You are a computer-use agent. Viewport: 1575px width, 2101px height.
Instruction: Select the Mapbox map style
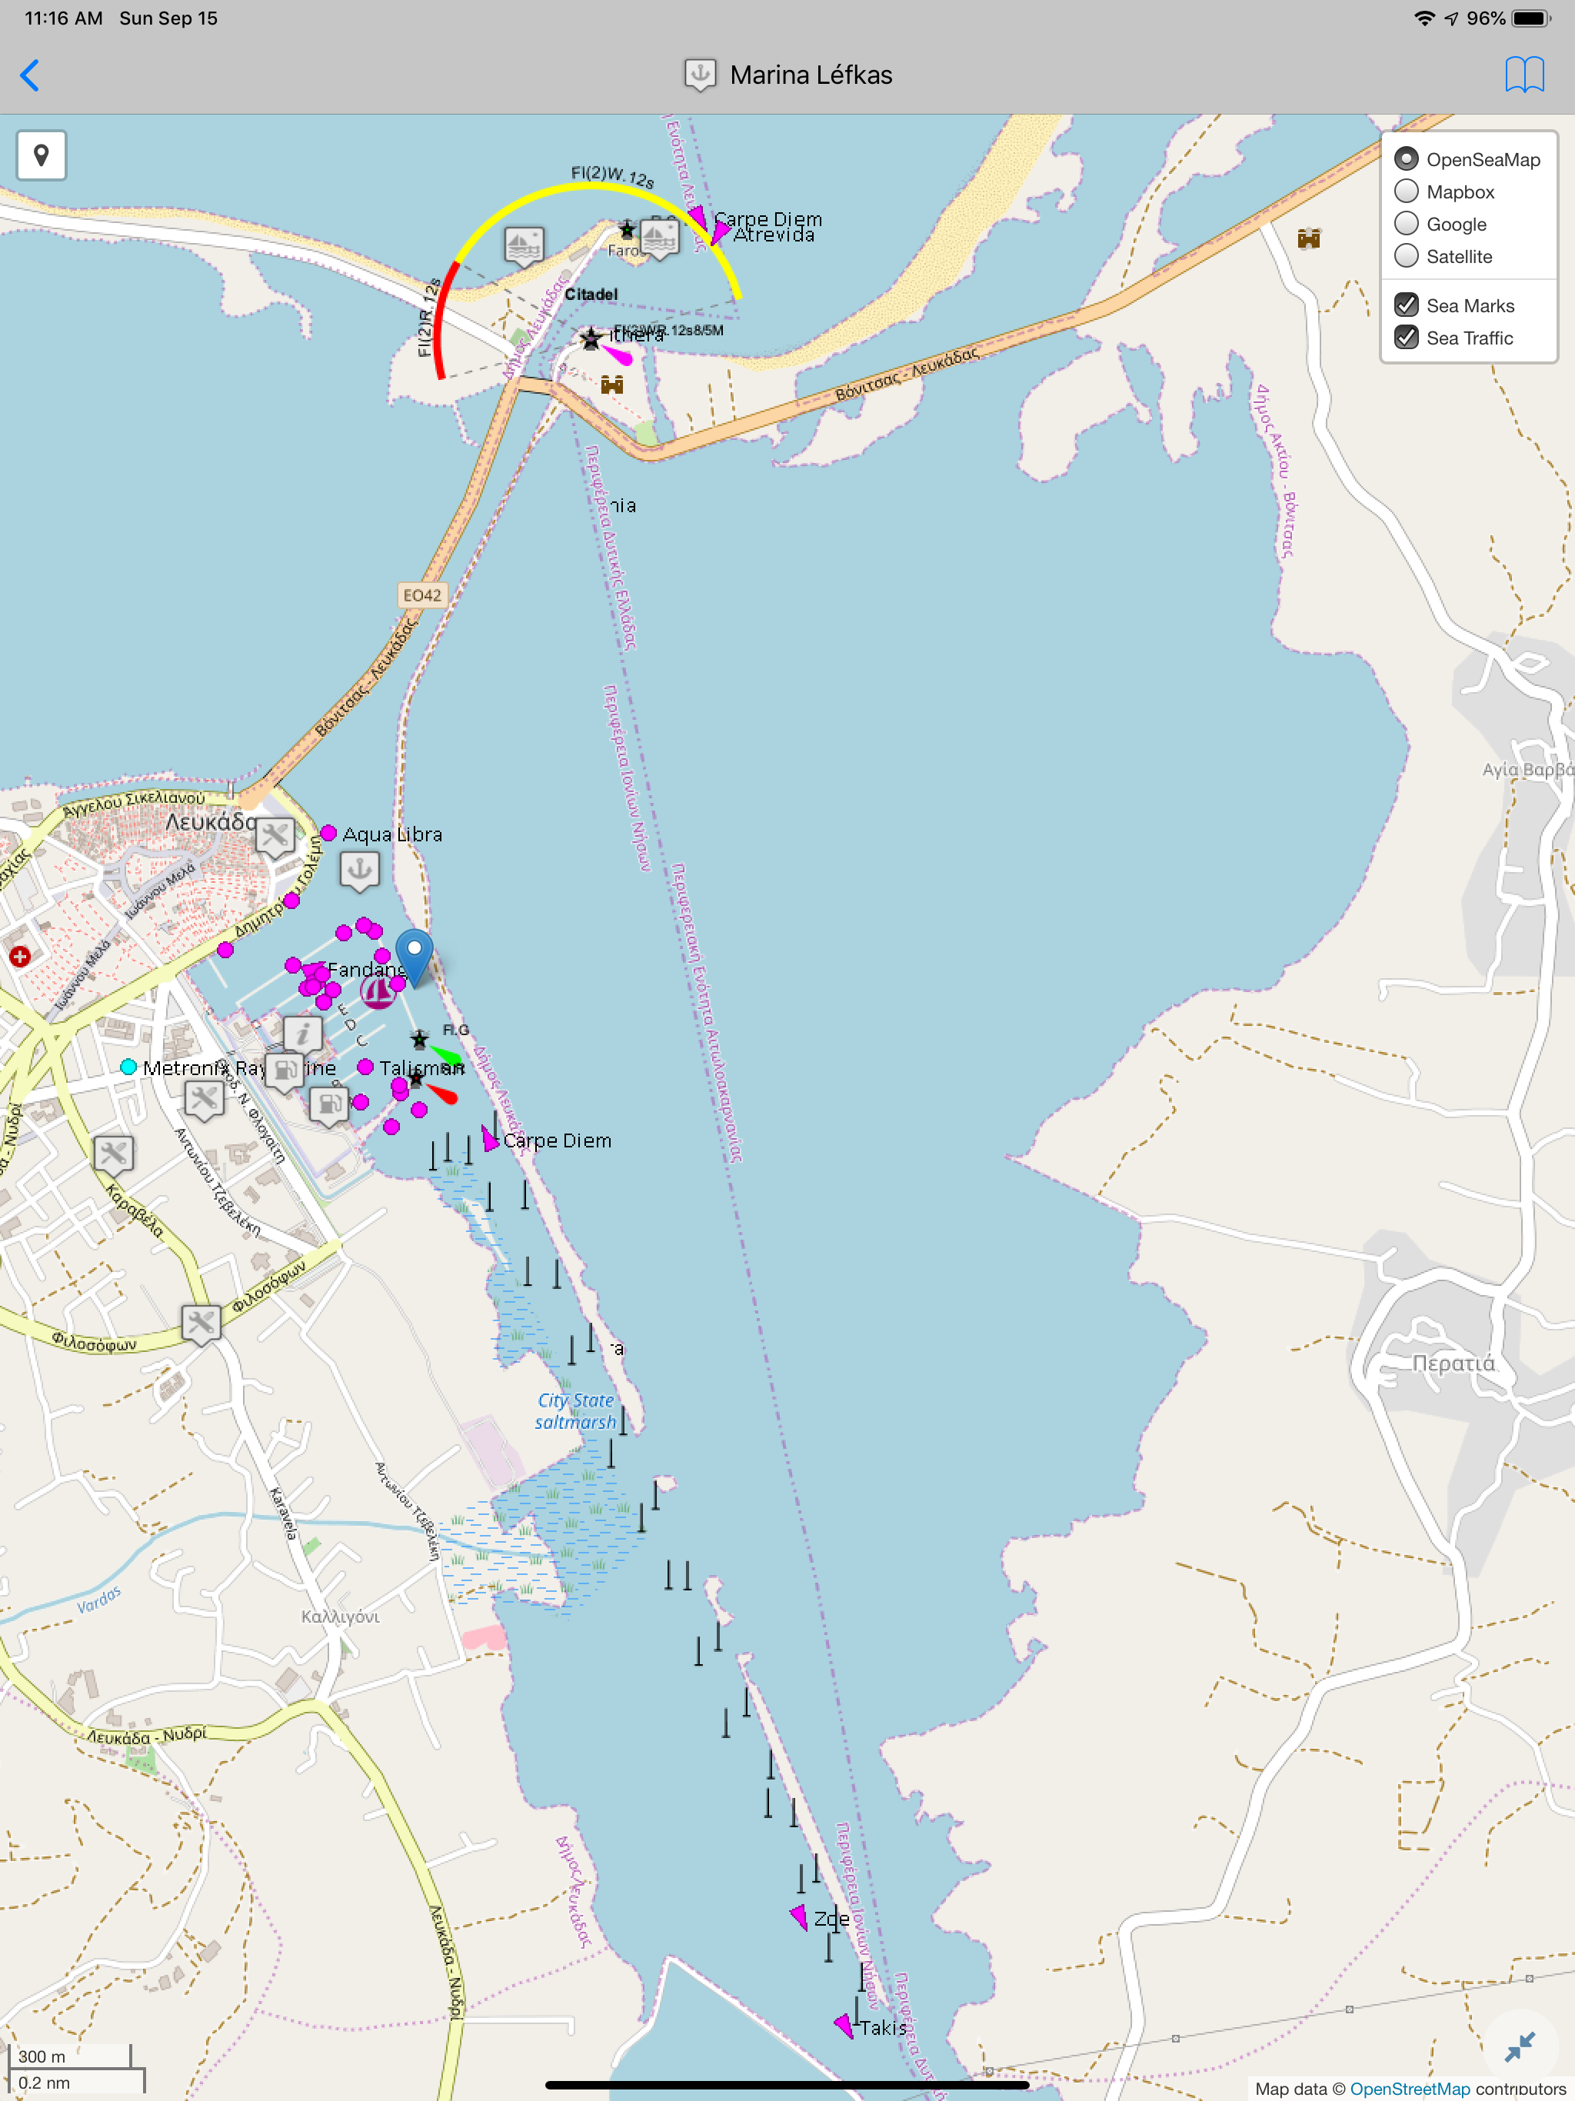point(1406,191)
